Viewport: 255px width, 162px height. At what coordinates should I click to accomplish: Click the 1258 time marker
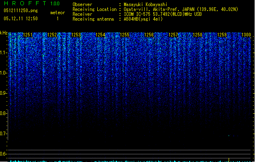pos(197,34)
